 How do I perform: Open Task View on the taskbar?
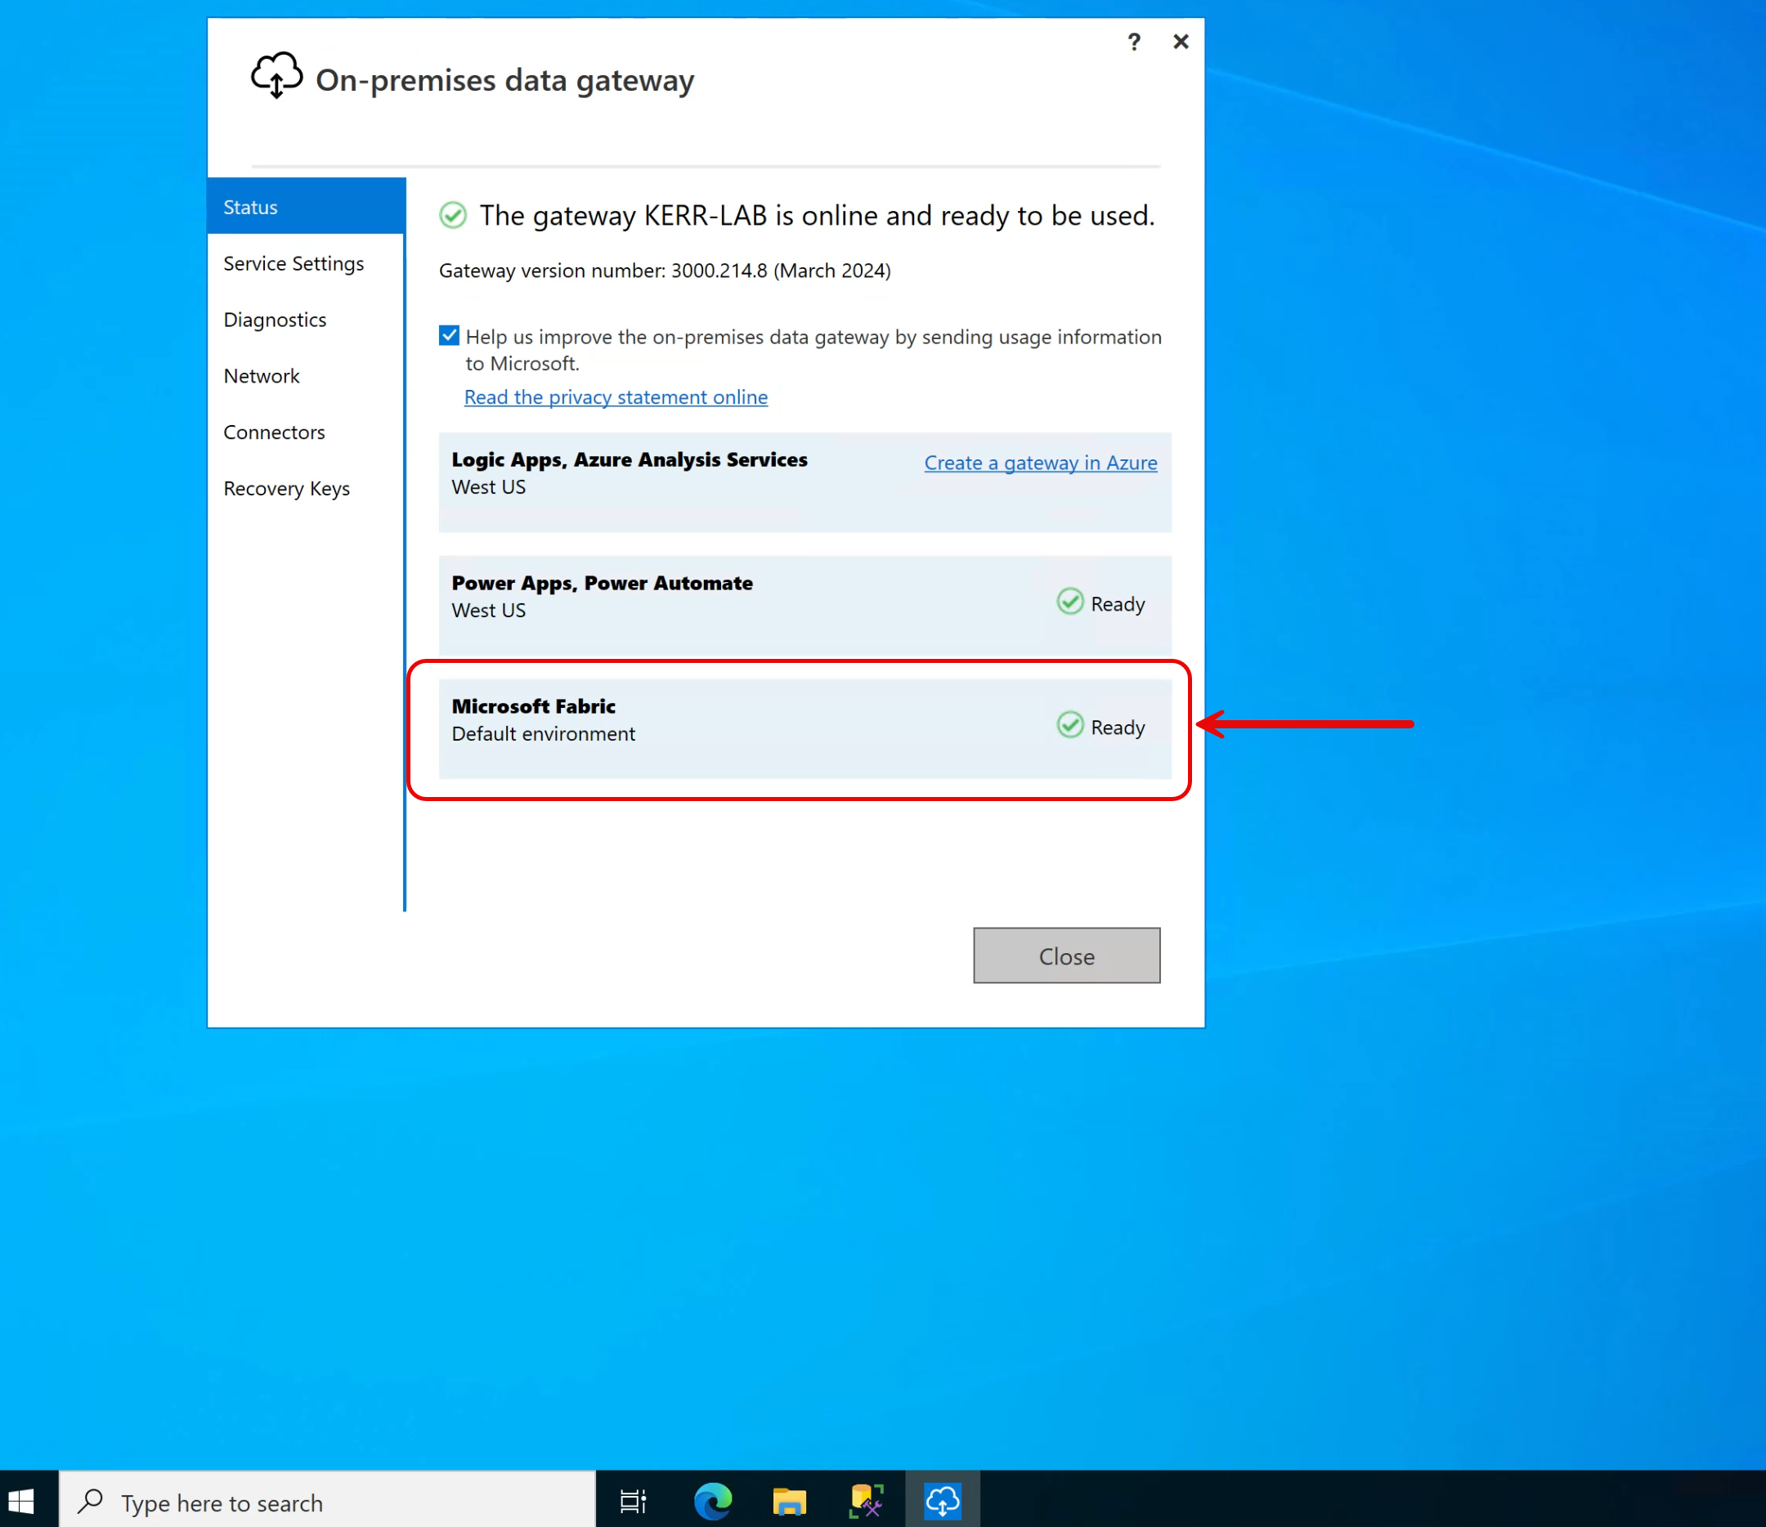click(x=634, y=1501)
